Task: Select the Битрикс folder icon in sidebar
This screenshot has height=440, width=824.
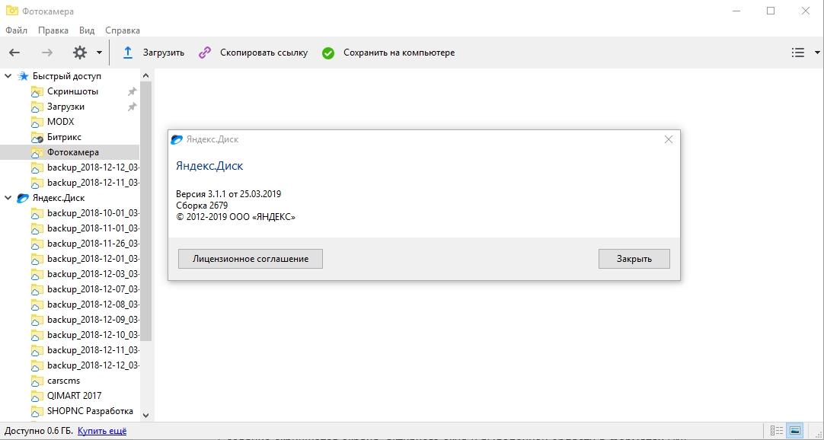Action: coord(37,137)
